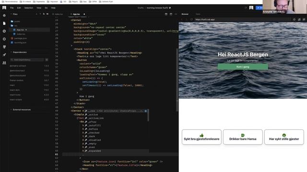Open index.tsx in file tree
Viewport: 307px width, 172px height.
tap(21, 34)
